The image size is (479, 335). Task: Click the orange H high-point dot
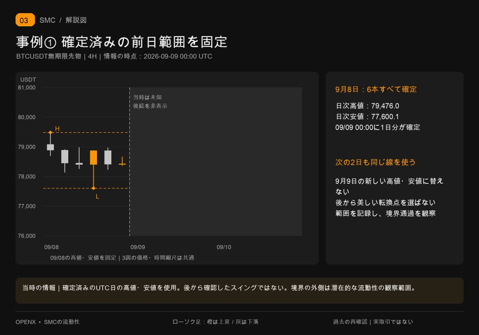[x=50, y=132]
